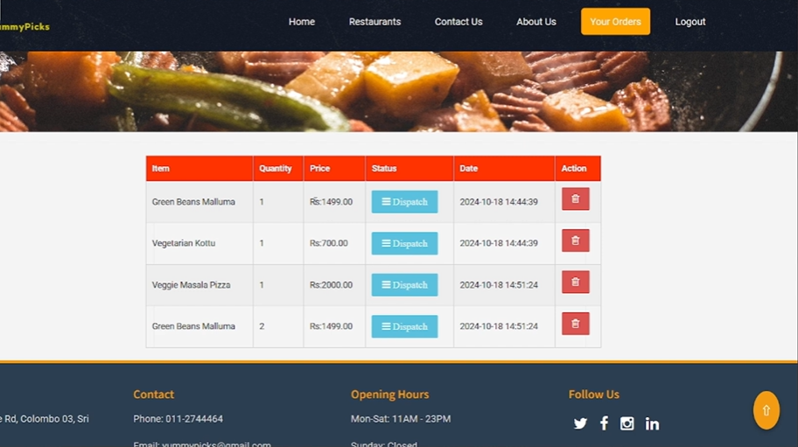The height and width of the screenshot is (447, 798).
Task: Open the Restaurants menu item
Action: (x=374, y=22)
